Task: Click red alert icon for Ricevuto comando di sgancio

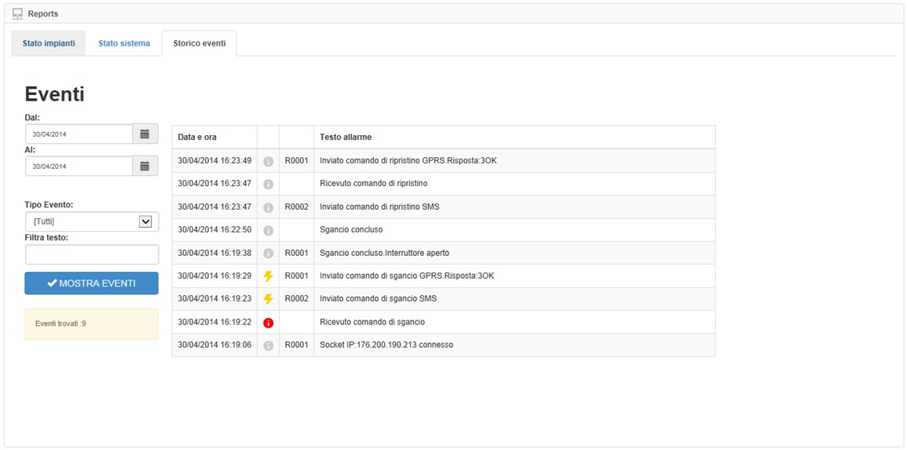Action: pos(268,323)
